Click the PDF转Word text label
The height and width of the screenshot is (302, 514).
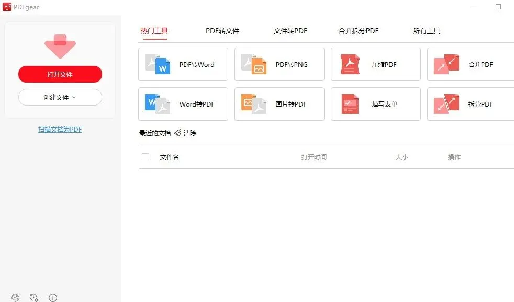click(197, 64)
